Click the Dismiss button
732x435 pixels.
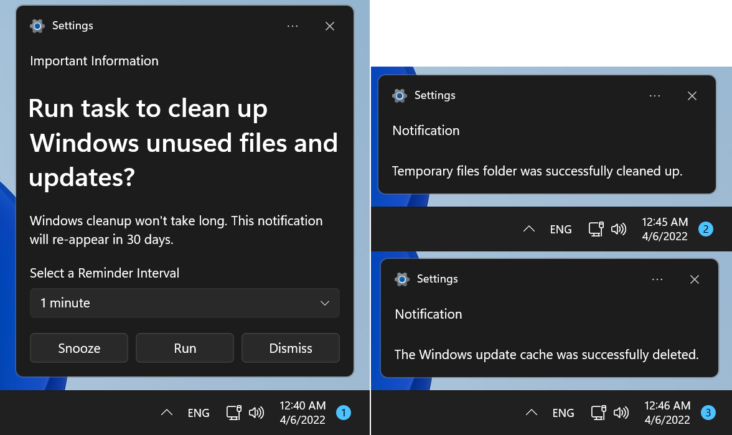[290, 348]
